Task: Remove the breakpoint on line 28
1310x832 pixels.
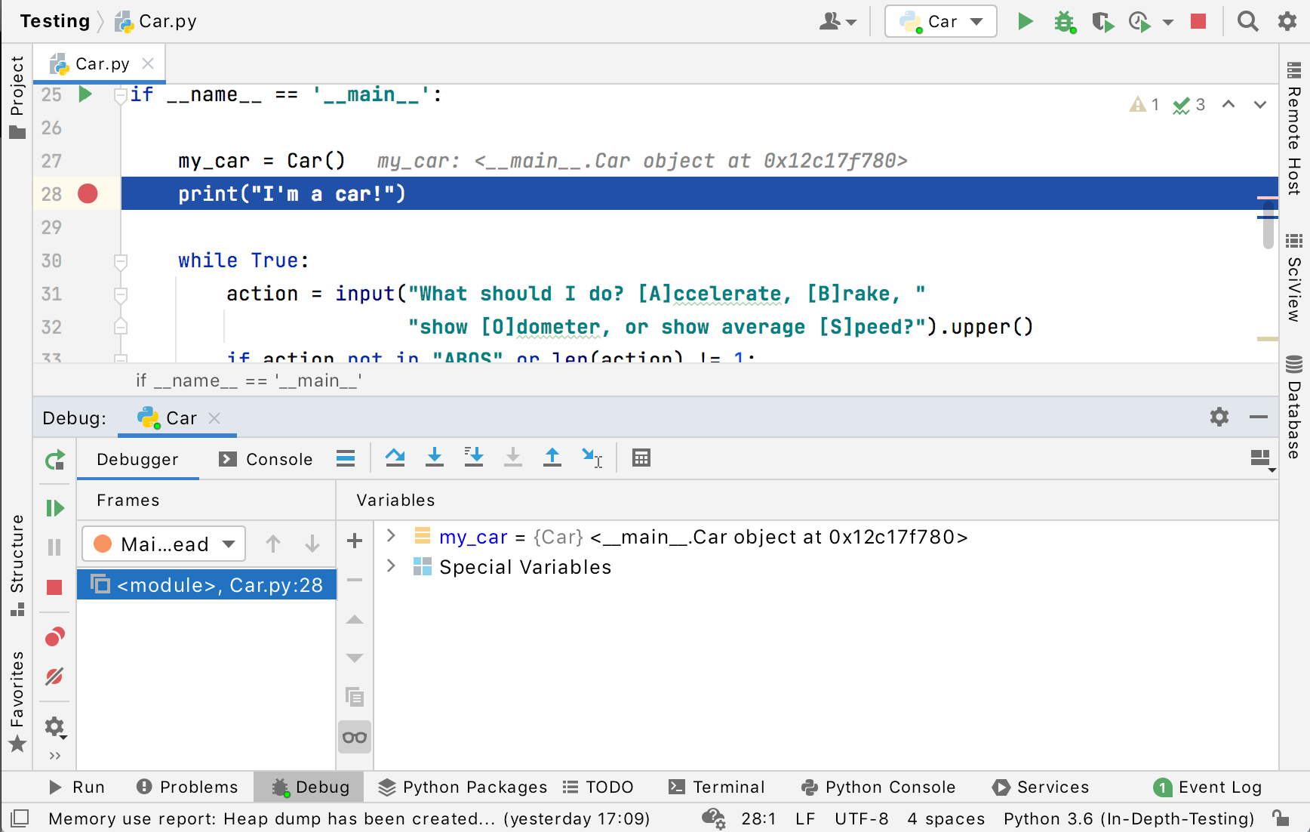Action: [88, 193]
